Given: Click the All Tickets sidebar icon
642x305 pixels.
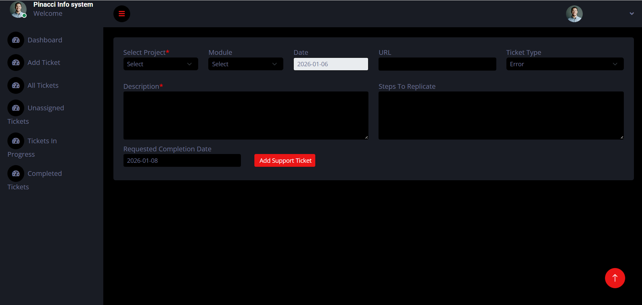Looking at the screenshot, I should point(16,85).
